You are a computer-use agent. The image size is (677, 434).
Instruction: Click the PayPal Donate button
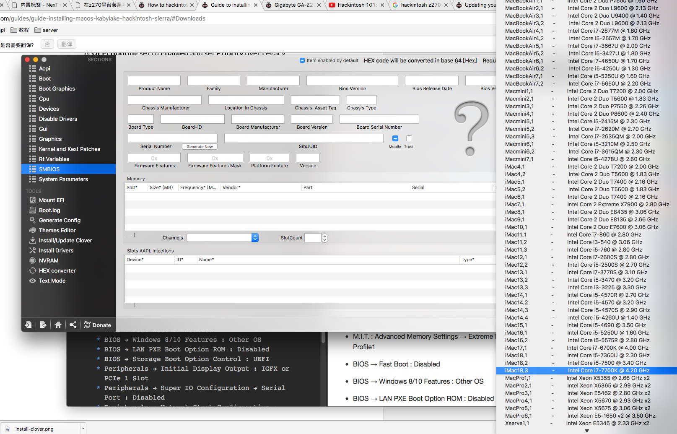point(98,325)
